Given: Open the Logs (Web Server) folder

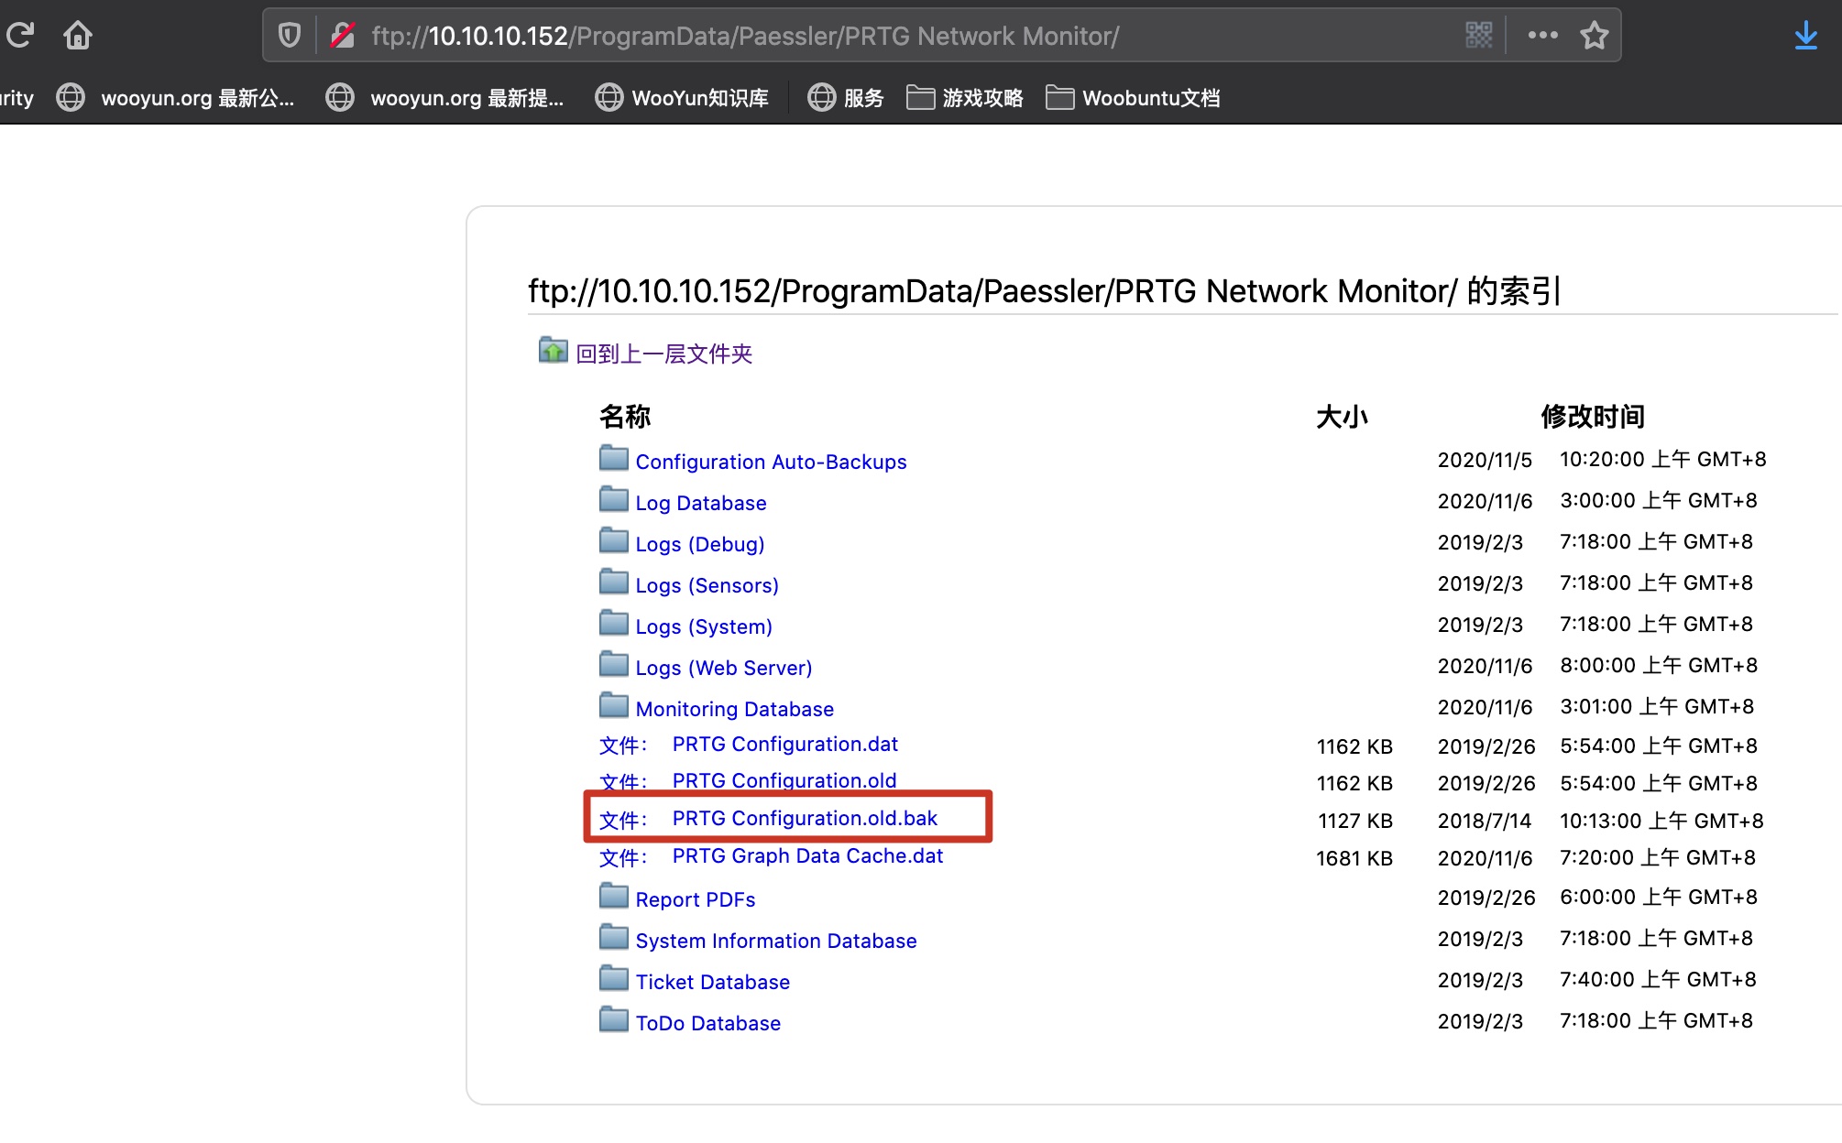Looking at the screenshot, I should [723, 668].
